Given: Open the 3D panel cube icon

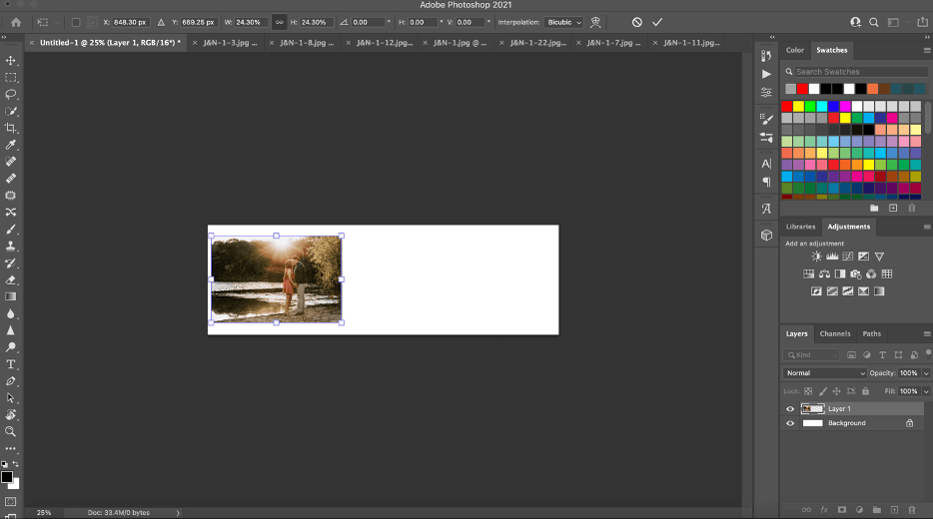Looking at the screenshot, I should [x=766, y=235].
